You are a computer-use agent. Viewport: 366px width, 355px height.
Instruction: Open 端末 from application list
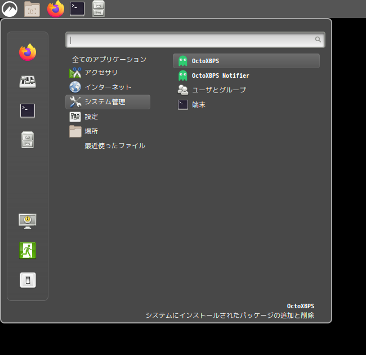coord(246,105)
